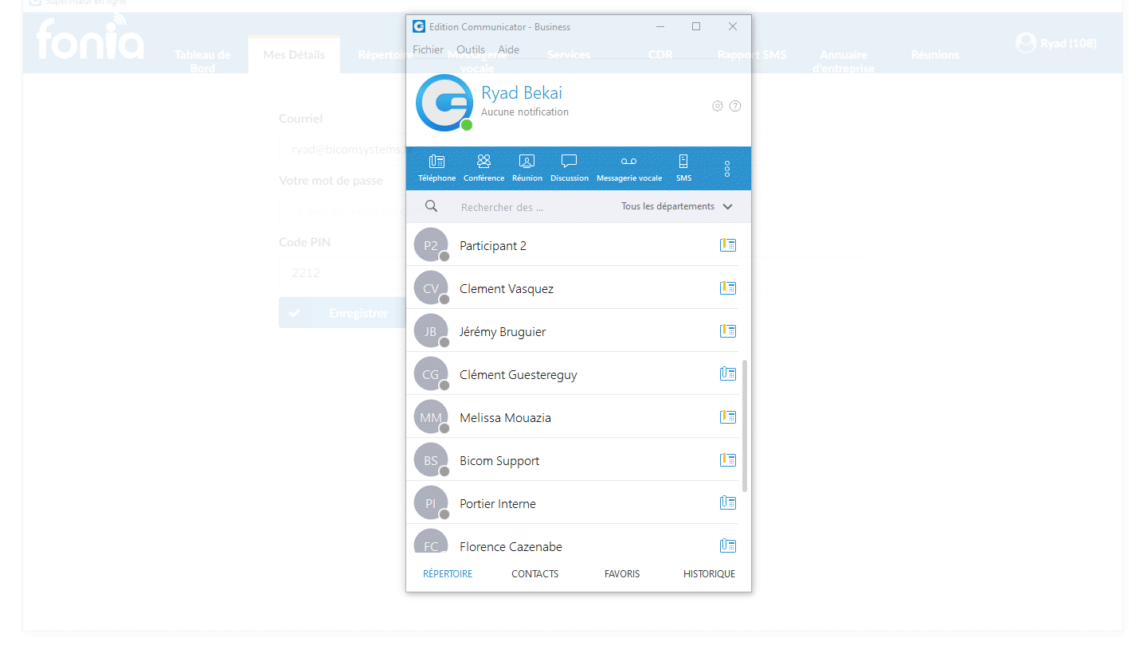Click phone icon for Bicom Support

coord(728,460)
